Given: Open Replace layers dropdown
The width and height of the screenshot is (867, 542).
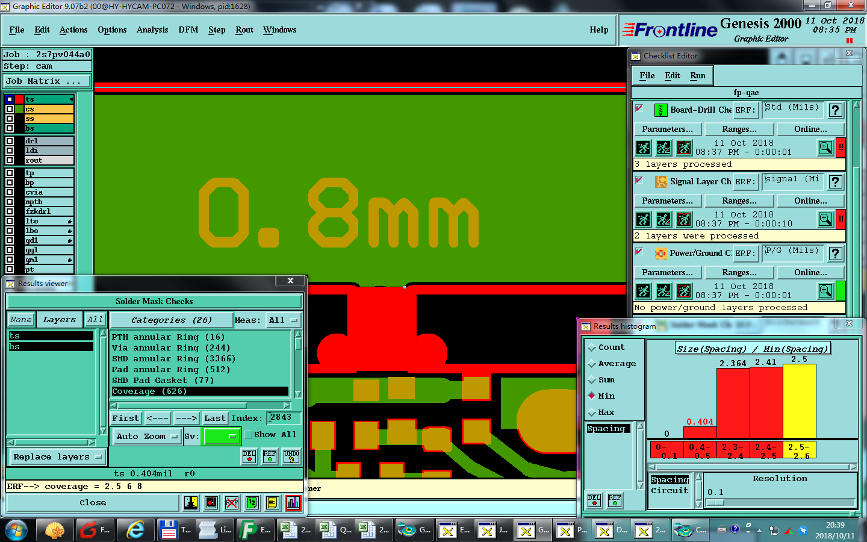Looking at the screenshot, I should (57, 457).
